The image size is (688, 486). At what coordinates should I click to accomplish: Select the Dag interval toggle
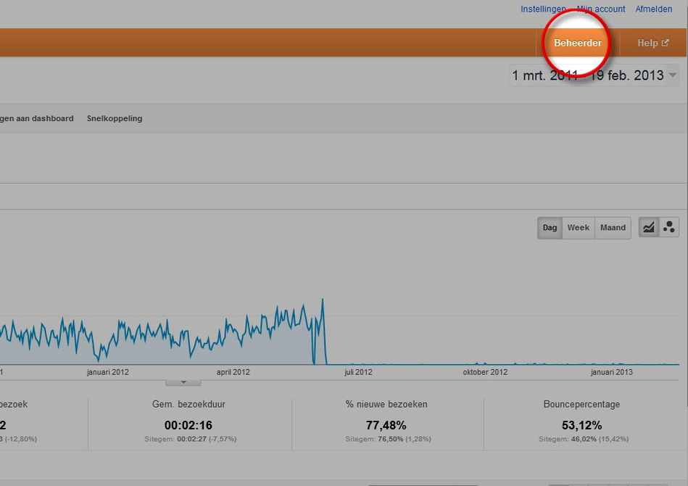click(550, 228)
